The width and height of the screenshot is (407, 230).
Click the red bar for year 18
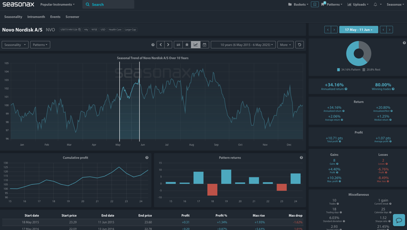[213, 190]
